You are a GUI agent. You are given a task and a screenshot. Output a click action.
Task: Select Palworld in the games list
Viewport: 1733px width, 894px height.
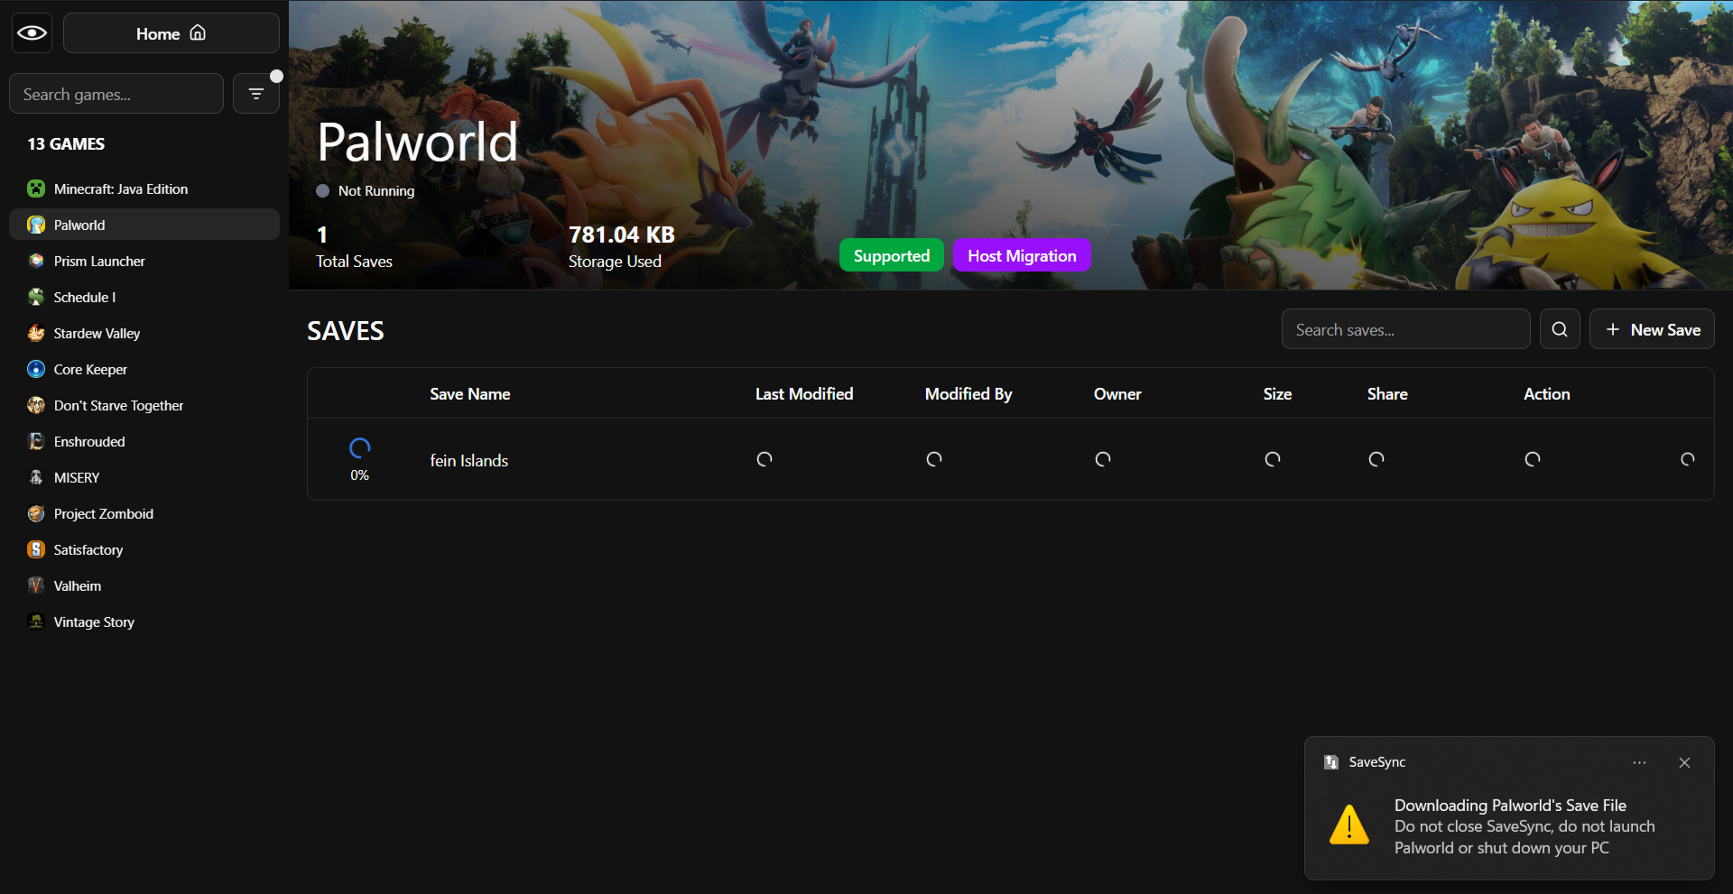coord(144,225)
